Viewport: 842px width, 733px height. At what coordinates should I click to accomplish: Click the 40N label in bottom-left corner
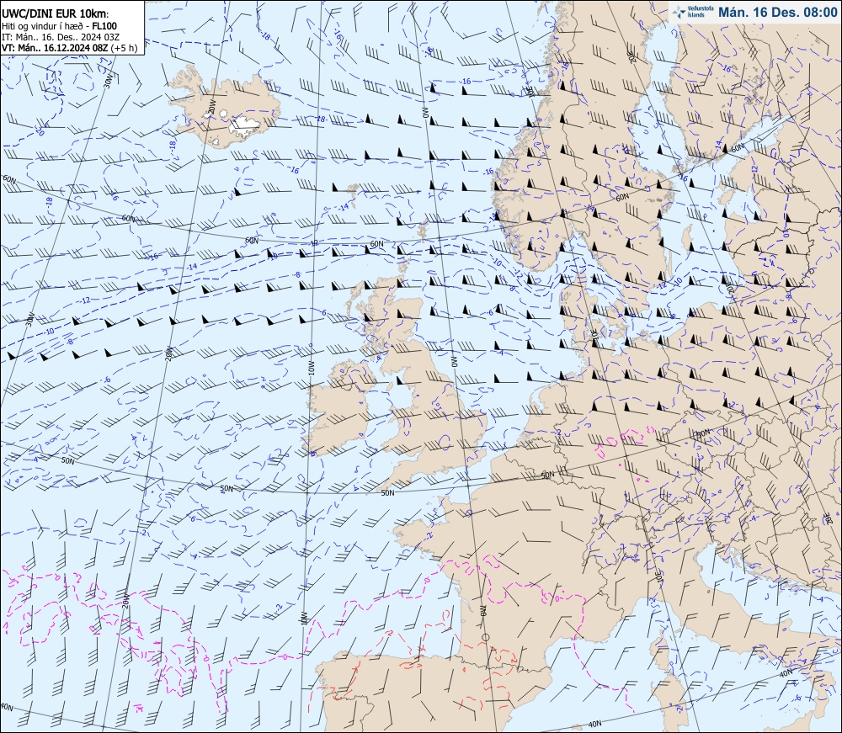point(6,708)
